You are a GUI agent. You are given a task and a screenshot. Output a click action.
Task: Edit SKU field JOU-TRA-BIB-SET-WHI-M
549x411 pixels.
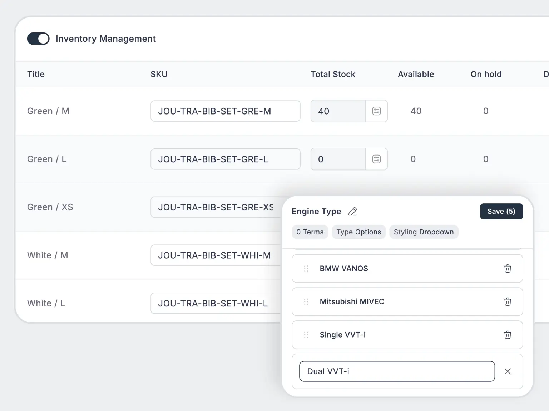point(217,255)
